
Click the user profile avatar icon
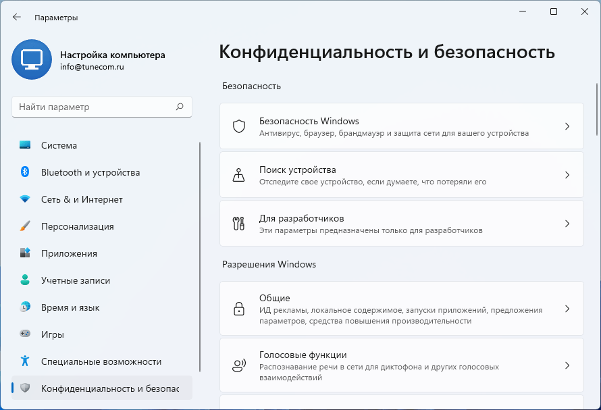[x=31, y=59]
